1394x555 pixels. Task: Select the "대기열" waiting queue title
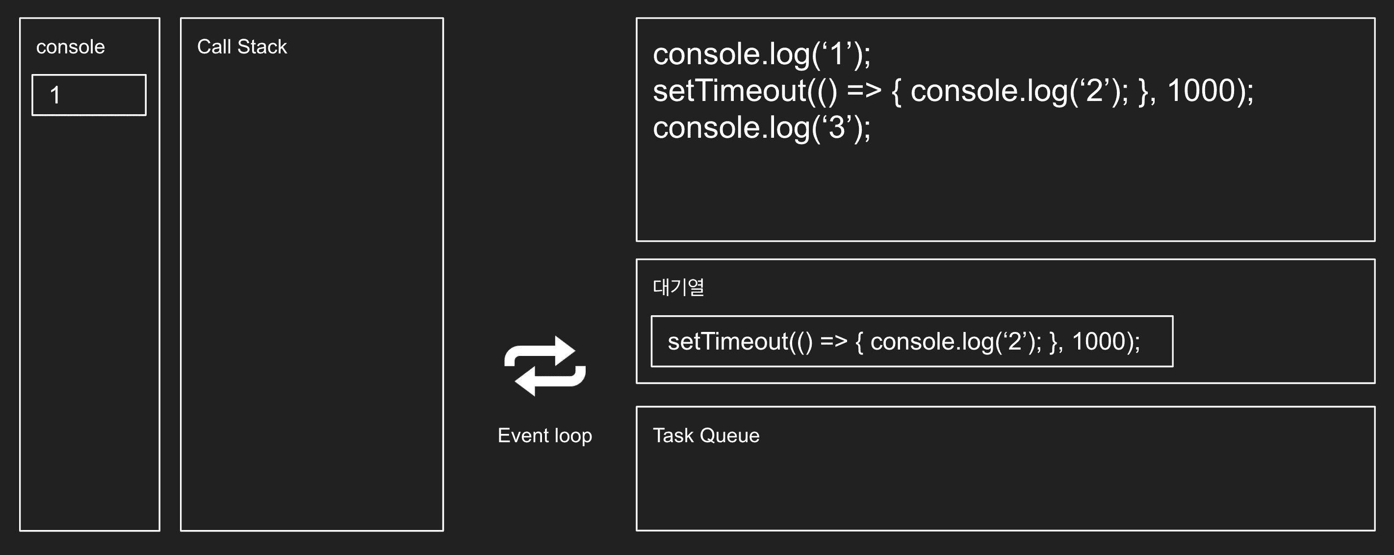click(678, 287)
